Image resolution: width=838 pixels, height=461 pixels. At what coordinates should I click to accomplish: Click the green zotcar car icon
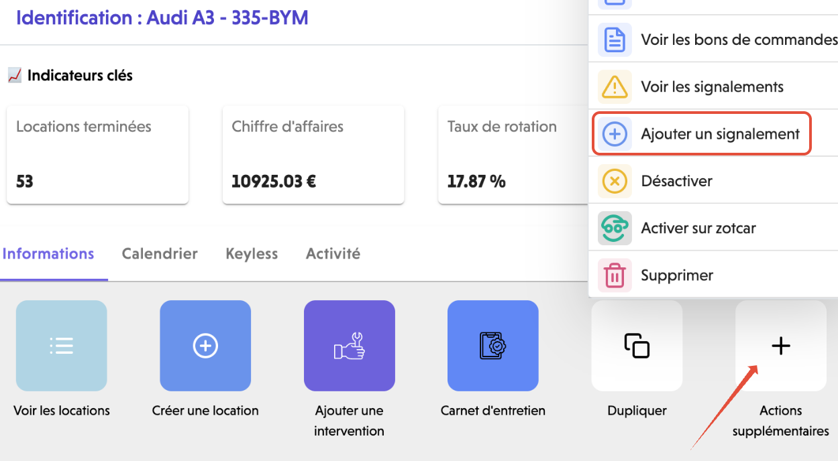tap(615, 228)
